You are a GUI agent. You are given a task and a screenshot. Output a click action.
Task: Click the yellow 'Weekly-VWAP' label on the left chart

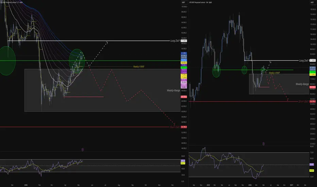pos(138,67)
